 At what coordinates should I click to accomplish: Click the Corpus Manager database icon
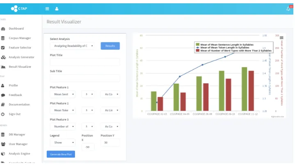coord(3,38)
